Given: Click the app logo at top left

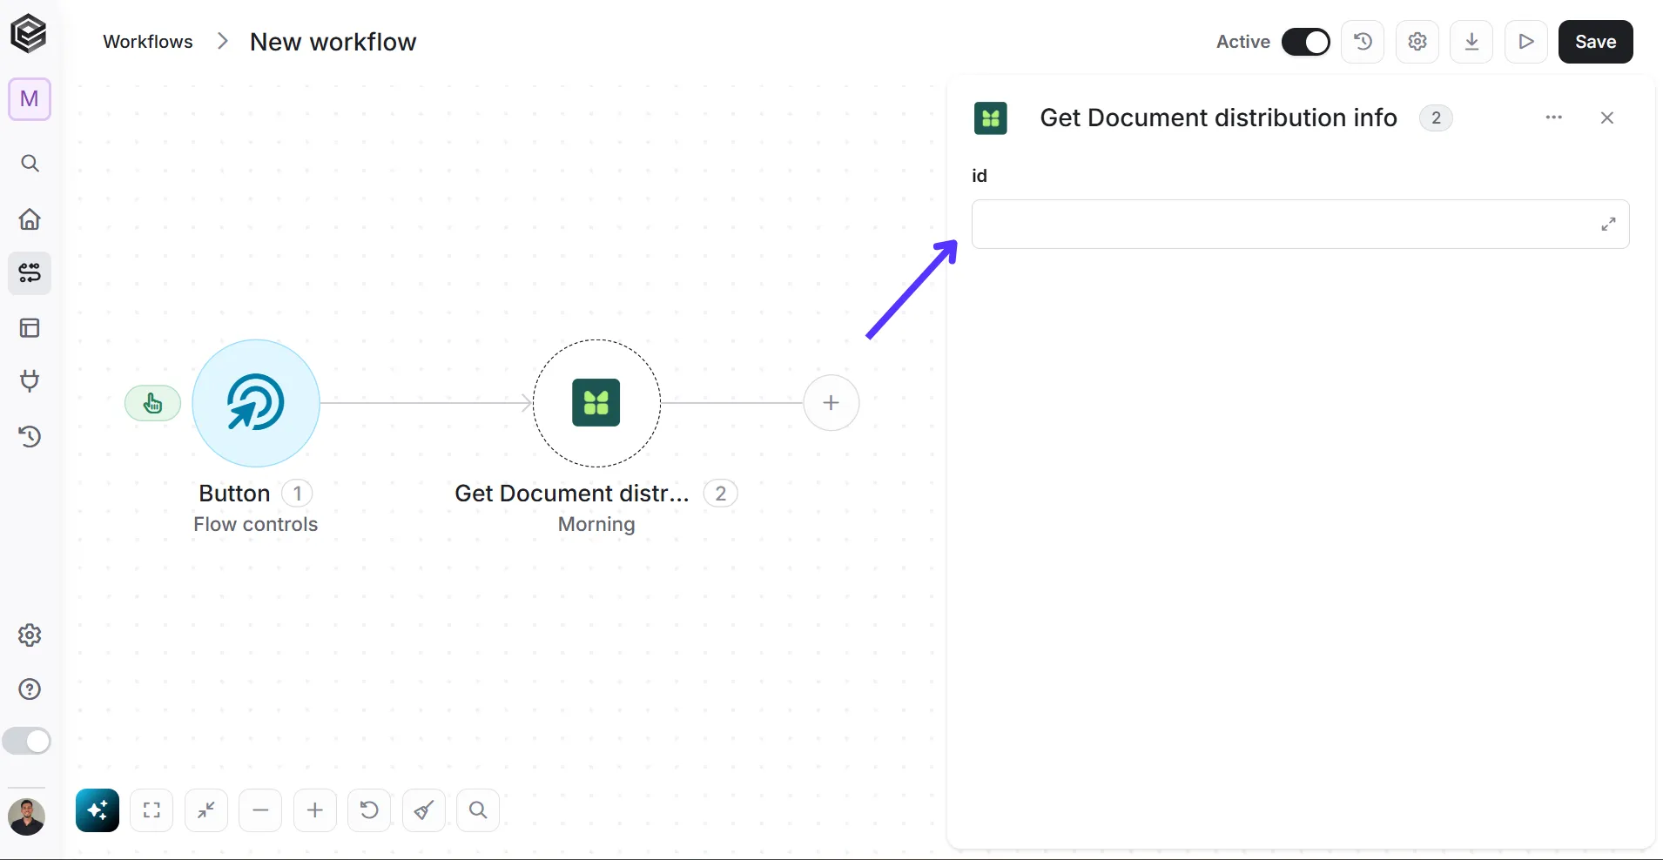Looking at the screenshot, I should pos(29,35).
